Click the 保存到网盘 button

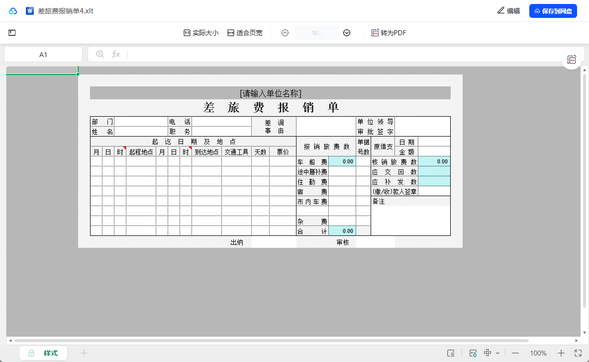tap(553, 11)
